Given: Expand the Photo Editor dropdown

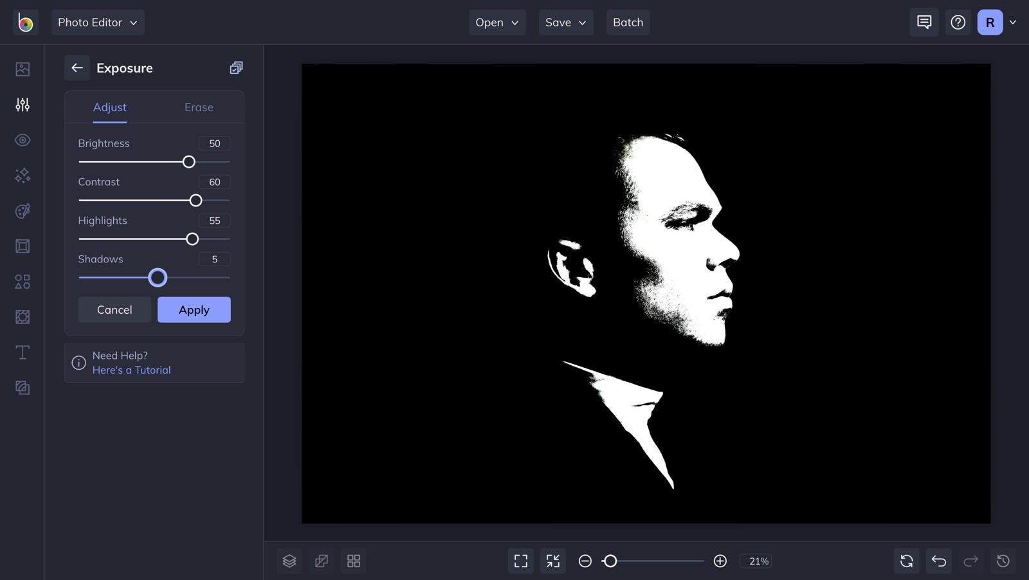Looking at the screenshot, I should 98,23.
